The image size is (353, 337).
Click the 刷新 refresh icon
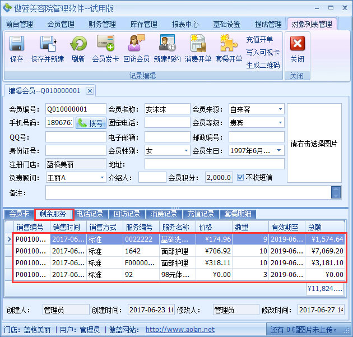coord(78,44)
